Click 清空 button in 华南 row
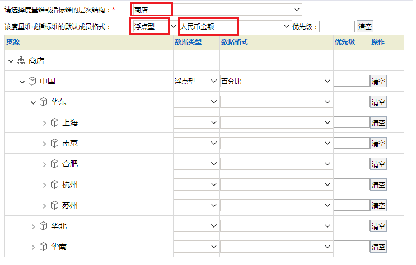Screen dimensions: 416x265 tap(378, 247)
